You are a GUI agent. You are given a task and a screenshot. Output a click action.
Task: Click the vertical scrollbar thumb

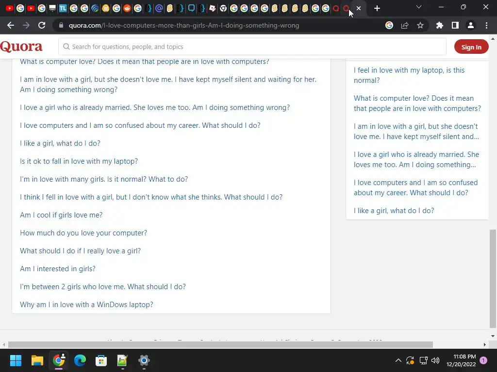[493, 279]
